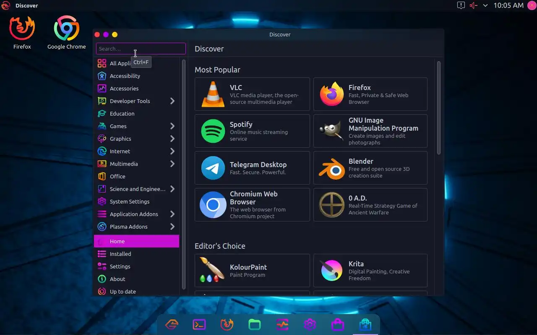Open the Blender card title
The image size is (537, 335).
pyautogui.click(x=361, y=161)
